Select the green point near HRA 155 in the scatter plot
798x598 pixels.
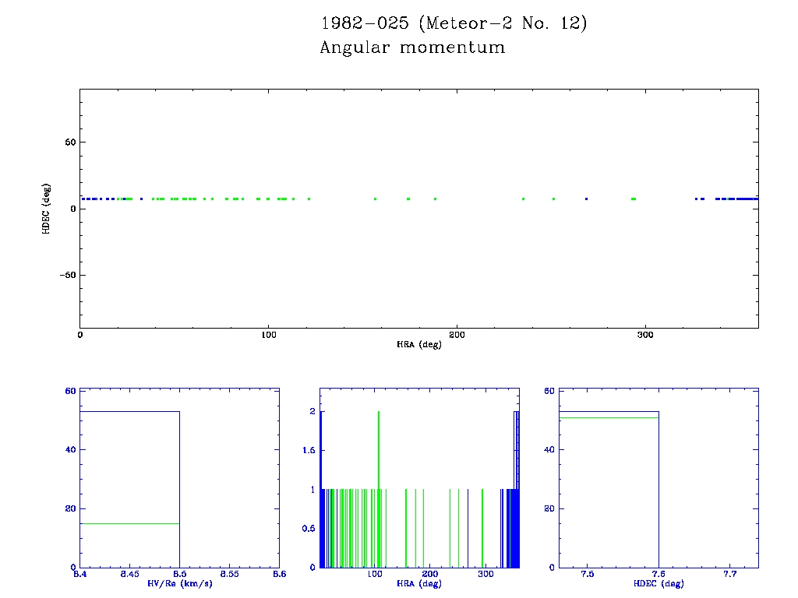pyautogui.click(x=375, y=199)
